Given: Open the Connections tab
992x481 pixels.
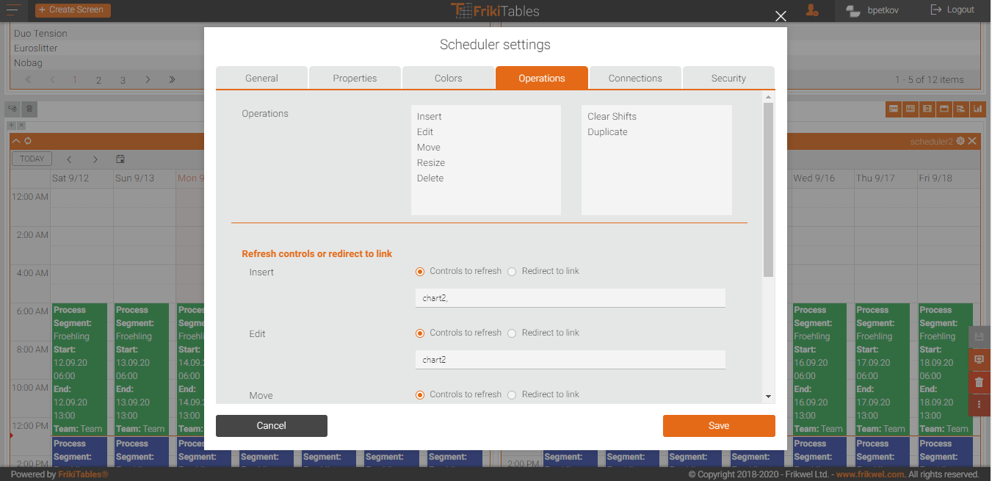Looking at the screenshot, I should [x=635, y=79].
